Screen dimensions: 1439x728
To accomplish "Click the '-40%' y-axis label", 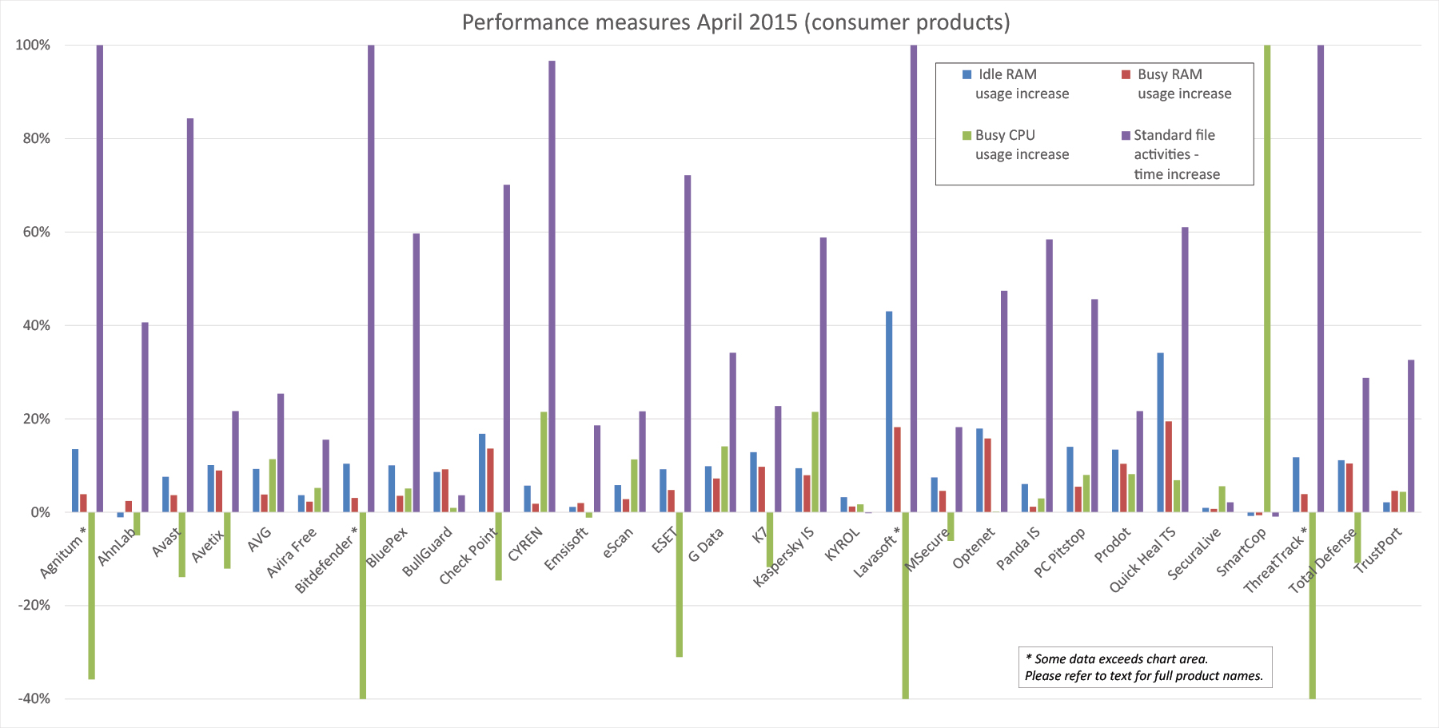I will pyautogui.click(x=34, y=699).
